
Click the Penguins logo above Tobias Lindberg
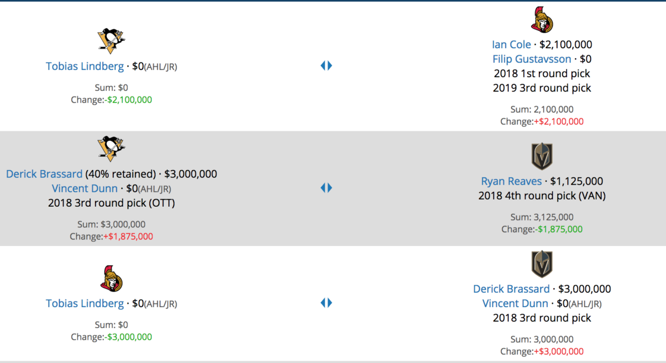[111, 39]
